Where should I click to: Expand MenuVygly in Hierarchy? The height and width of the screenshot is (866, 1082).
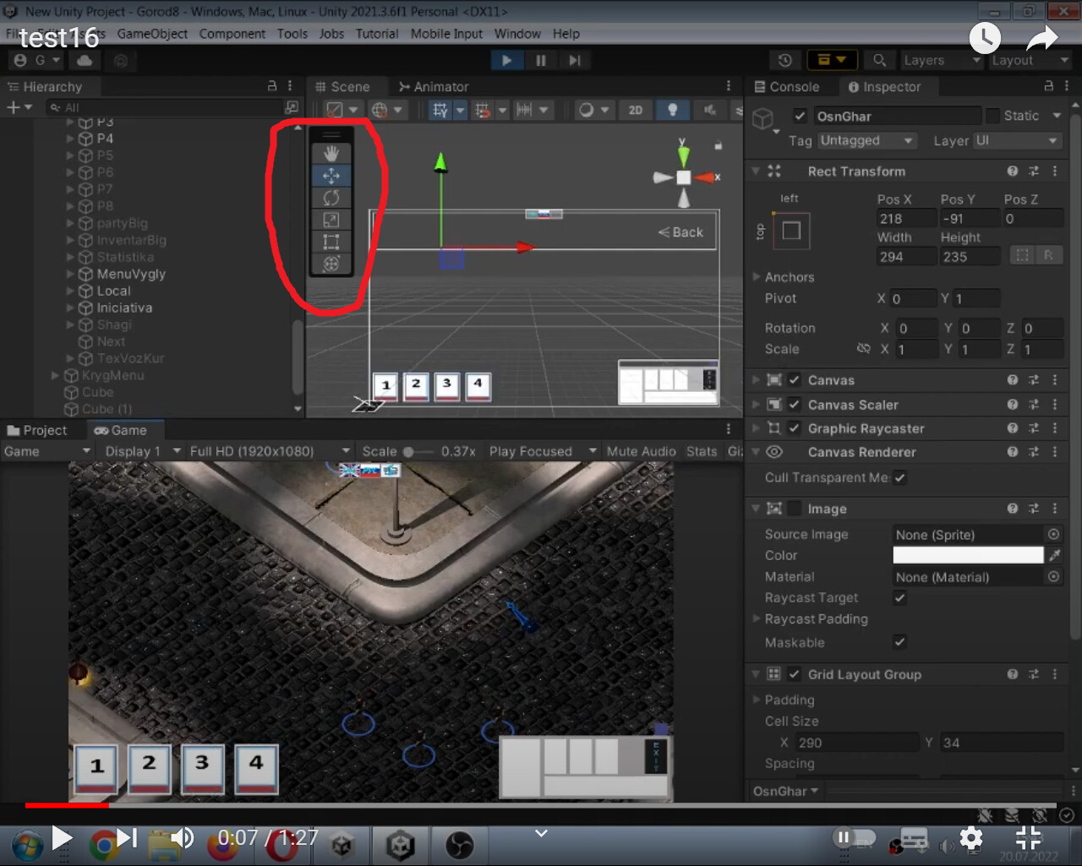(x=70, y=274)
